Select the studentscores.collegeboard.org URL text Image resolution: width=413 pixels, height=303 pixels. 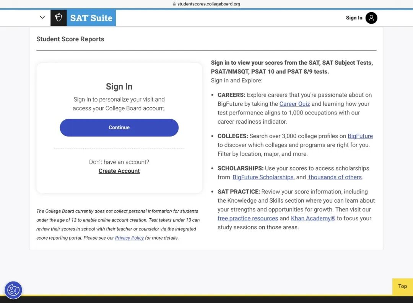[208, 4]
